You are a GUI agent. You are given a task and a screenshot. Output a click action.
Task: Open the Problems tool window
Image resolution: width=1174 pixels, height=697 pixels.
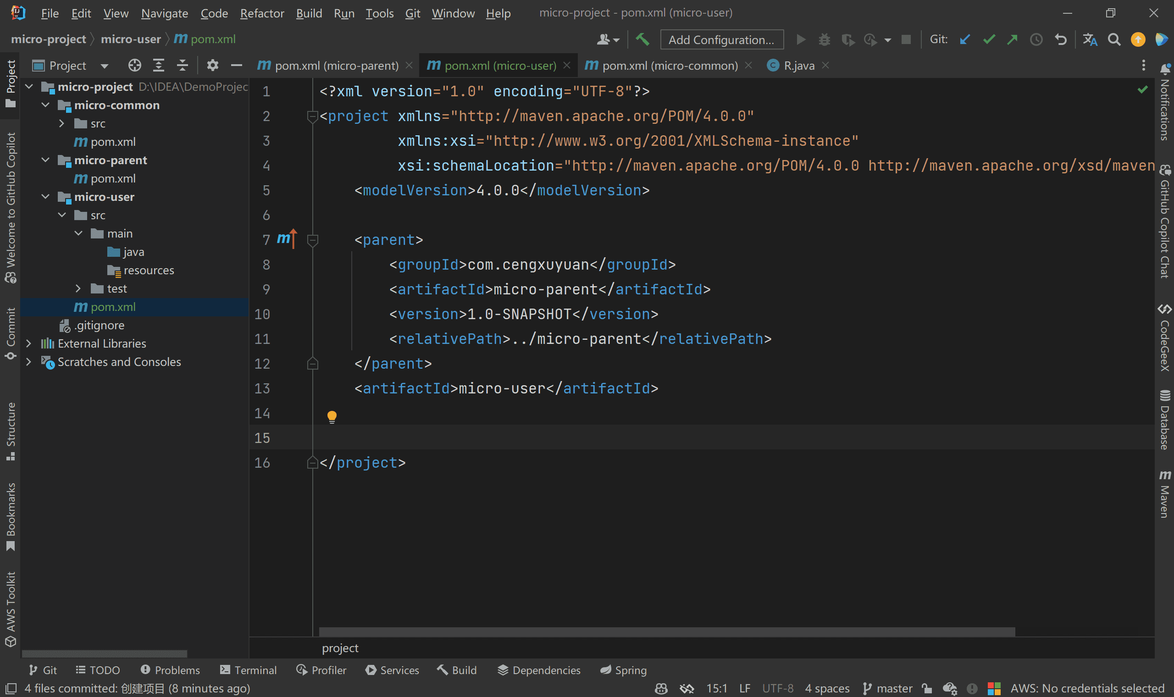(170, 670)
